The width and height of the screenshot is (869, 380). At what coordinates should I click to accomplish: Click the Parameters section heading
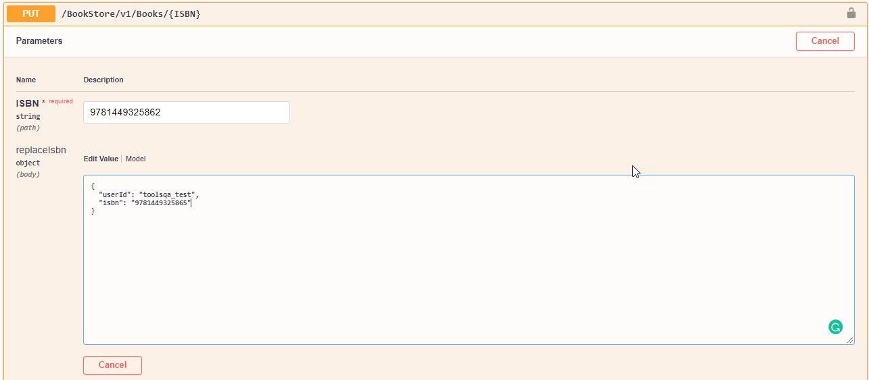pyautogui.click(x=39, y=41)
